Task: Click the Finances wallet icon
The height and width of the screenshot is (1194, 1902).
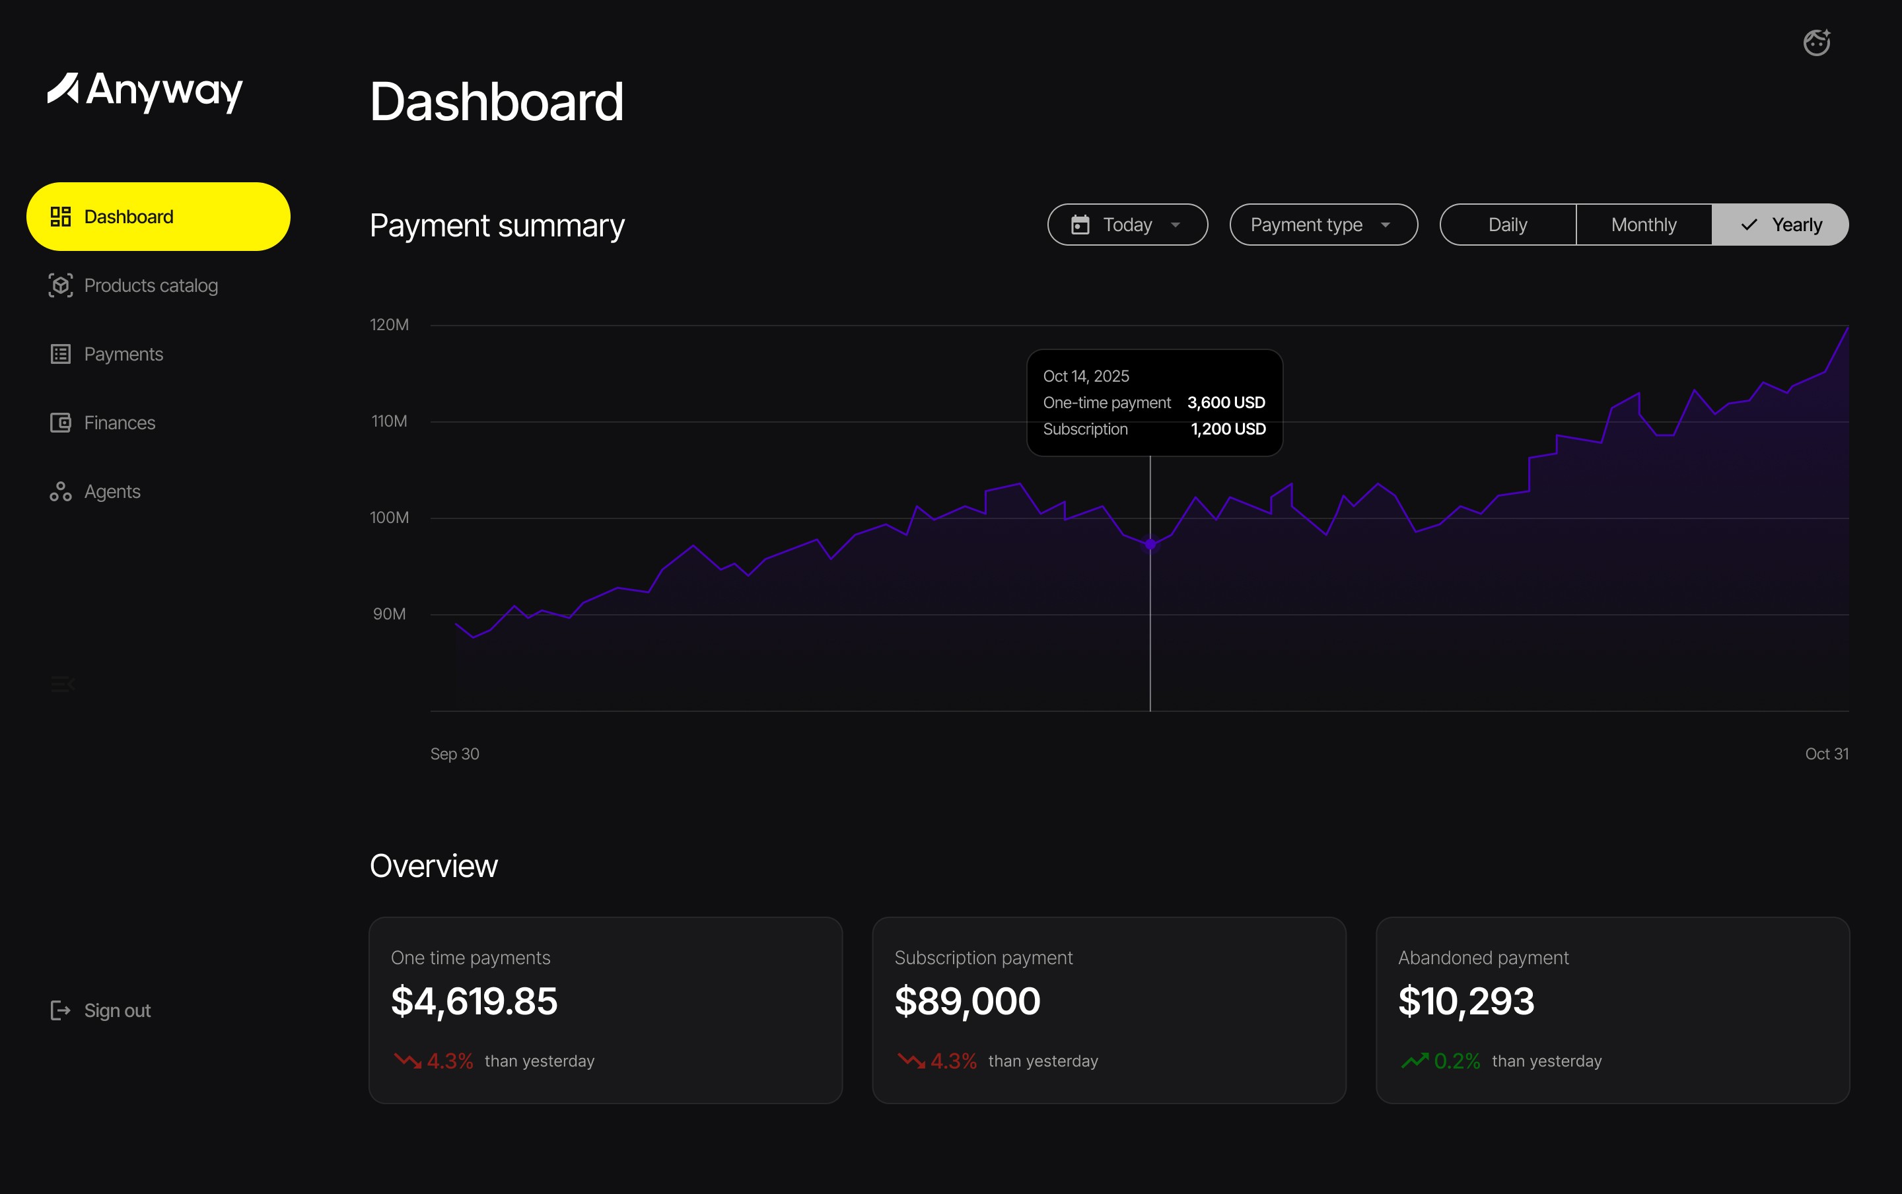Action: [x=61, y=423]
